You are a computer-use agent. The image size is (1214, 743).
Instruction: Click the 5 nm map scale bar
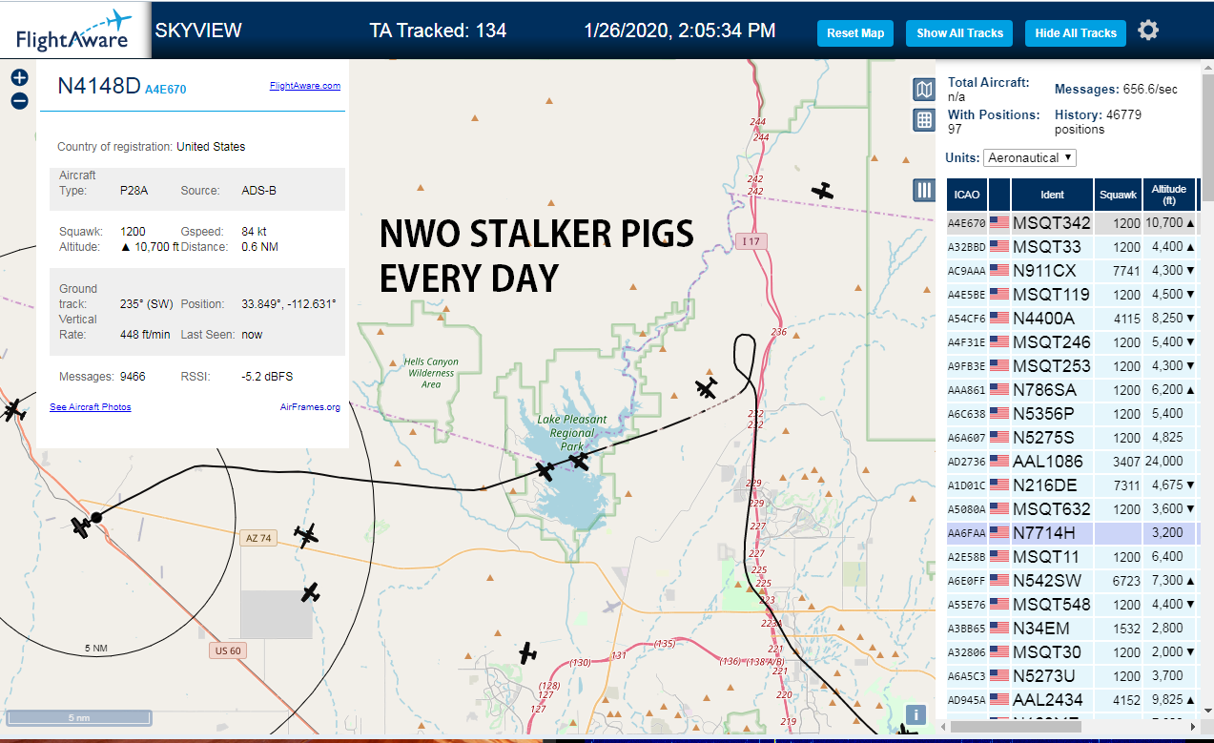point(78,717)
